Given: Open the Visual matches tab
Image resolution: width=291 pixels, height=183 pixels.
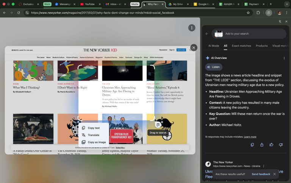Looking at the screenshot, I should [x=280, y=46].
